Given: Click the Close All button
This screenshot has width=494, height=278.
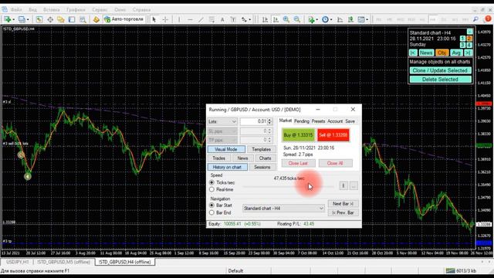Looking at the screenshot, I should coord(335,163).
